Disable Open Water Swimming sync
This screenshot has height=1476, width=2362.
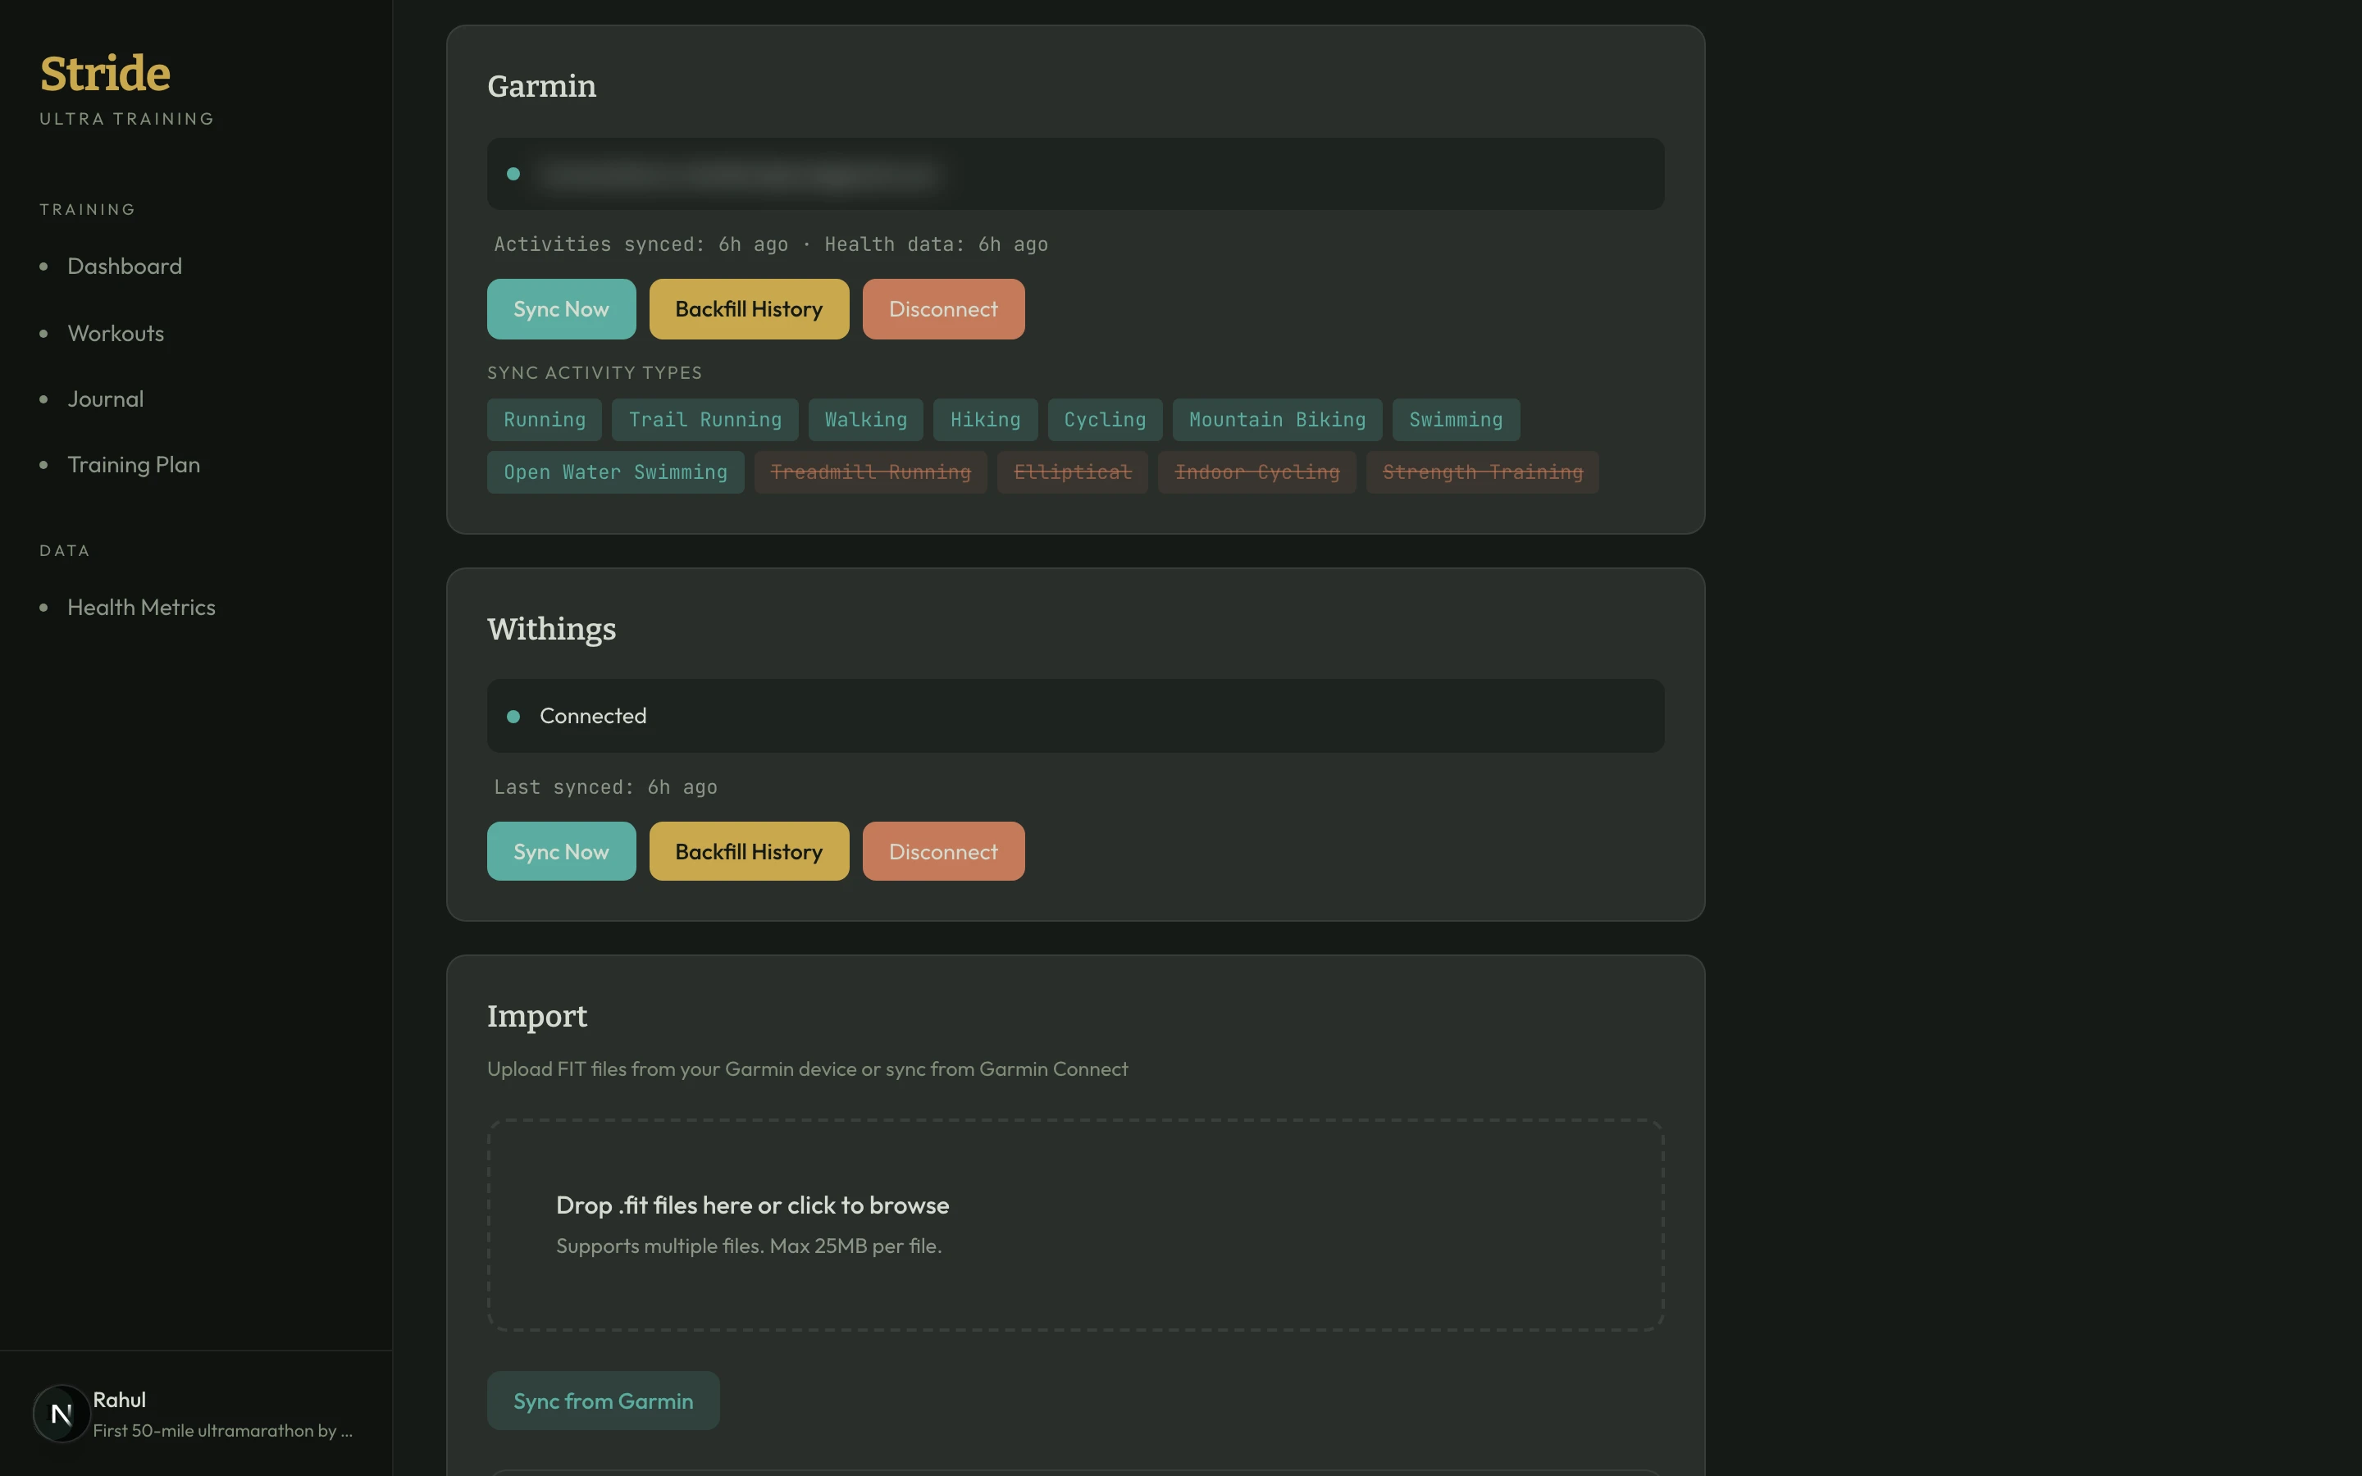615,472
